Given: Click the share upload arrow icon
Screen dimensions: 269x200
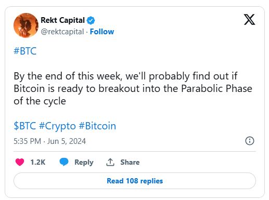Looking at the screenshot, I should [x=110, y=162].
